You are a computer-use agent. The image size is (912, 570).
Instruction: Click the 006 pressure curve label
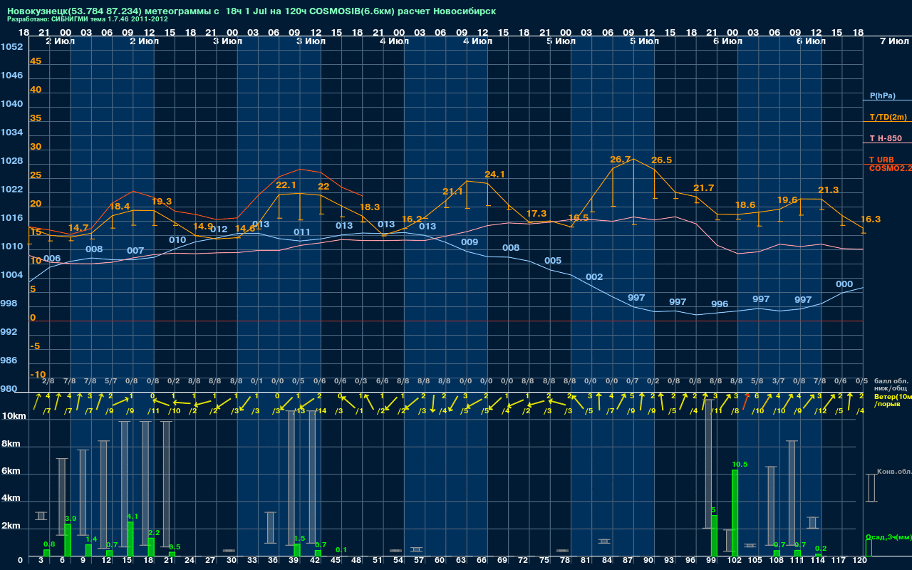pyautogui.click(x=52, y=259)
